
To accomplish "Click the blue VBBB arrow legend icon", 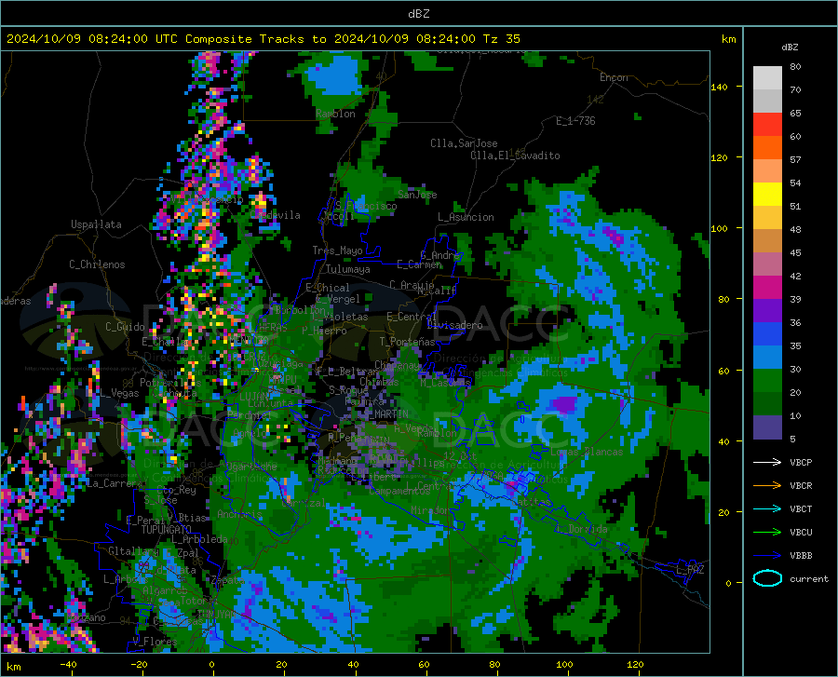I will [x=767, y=556].
